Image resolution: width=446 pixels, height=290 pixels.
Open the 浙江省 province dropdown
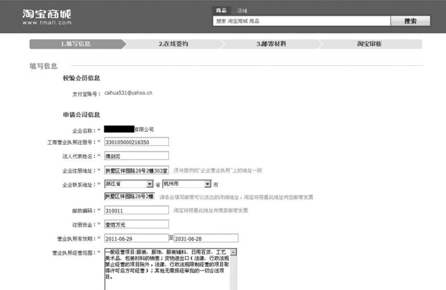(129, 184)
